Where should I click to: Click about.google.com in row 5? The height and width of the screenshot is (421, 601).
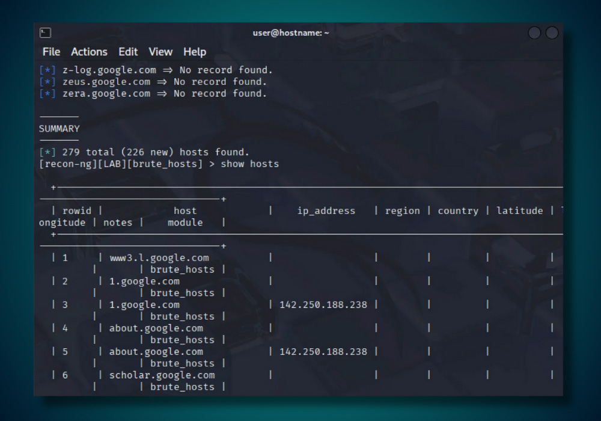156,352
